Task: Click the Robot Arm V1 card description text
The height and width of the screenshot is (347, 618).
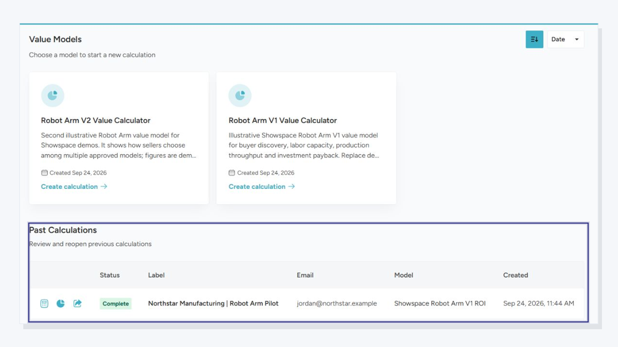Action: click(x=304, y=145)
